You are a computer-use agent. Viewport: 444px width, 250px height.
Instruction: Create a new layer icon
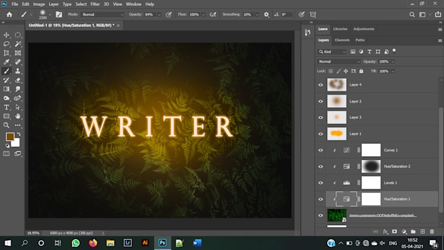pos(422,232)
